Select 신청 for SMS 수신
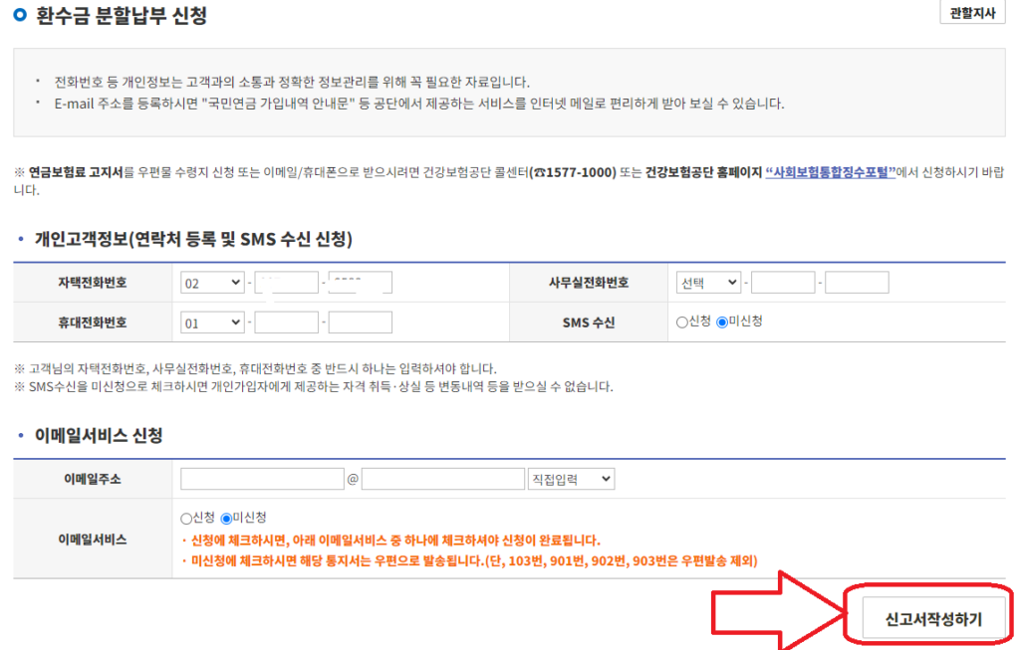 click(x=682, y=322)
